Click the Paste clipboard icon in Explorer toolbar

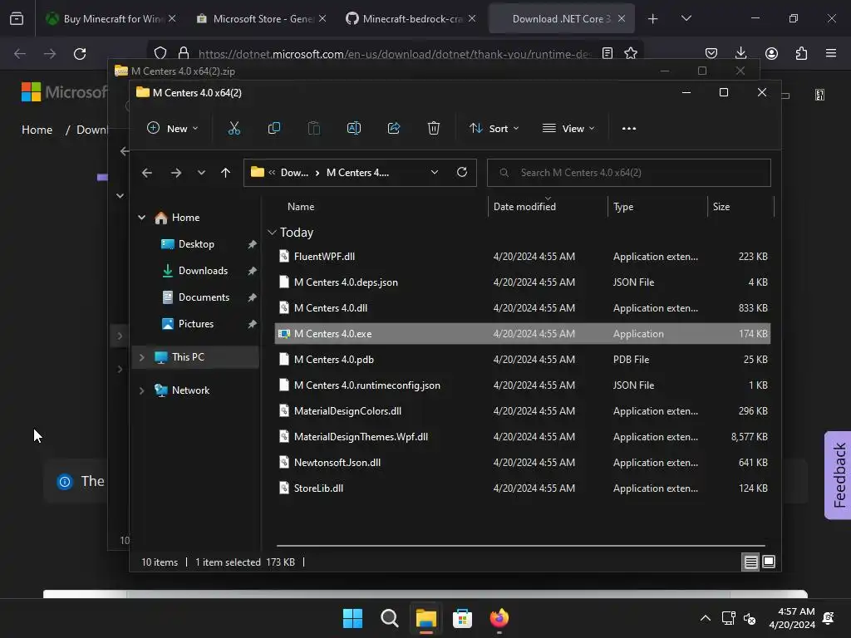click(x=313, y=129)
